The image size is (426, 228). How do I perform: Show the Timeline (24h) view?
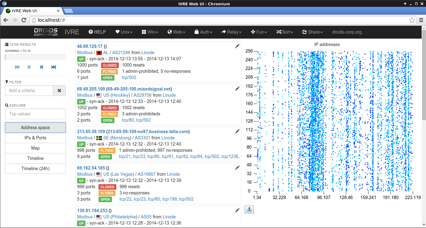coord(35,169)
